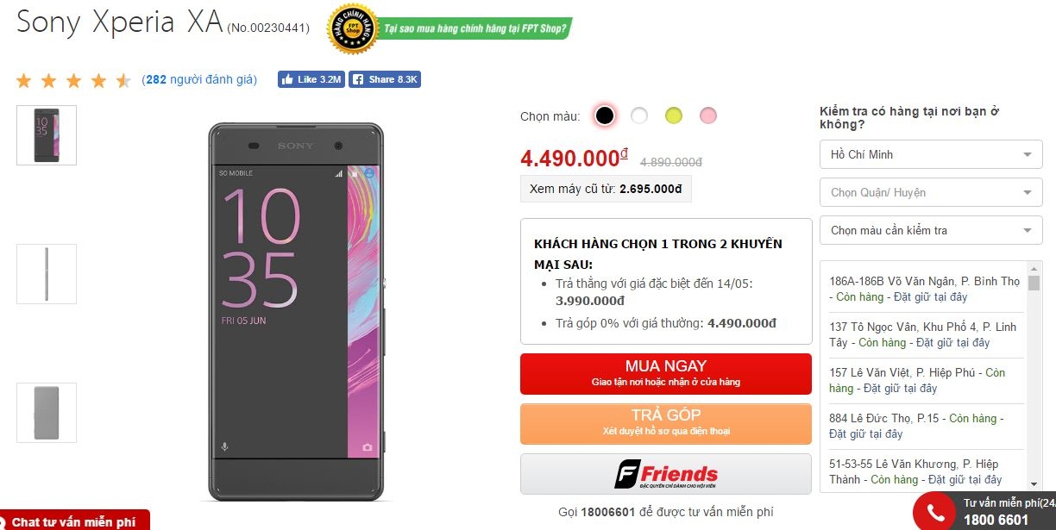Image resolution: width=1056 pixels, height=530 pixels.
Task: Select the white color option
Action: (x=639, y=115)
